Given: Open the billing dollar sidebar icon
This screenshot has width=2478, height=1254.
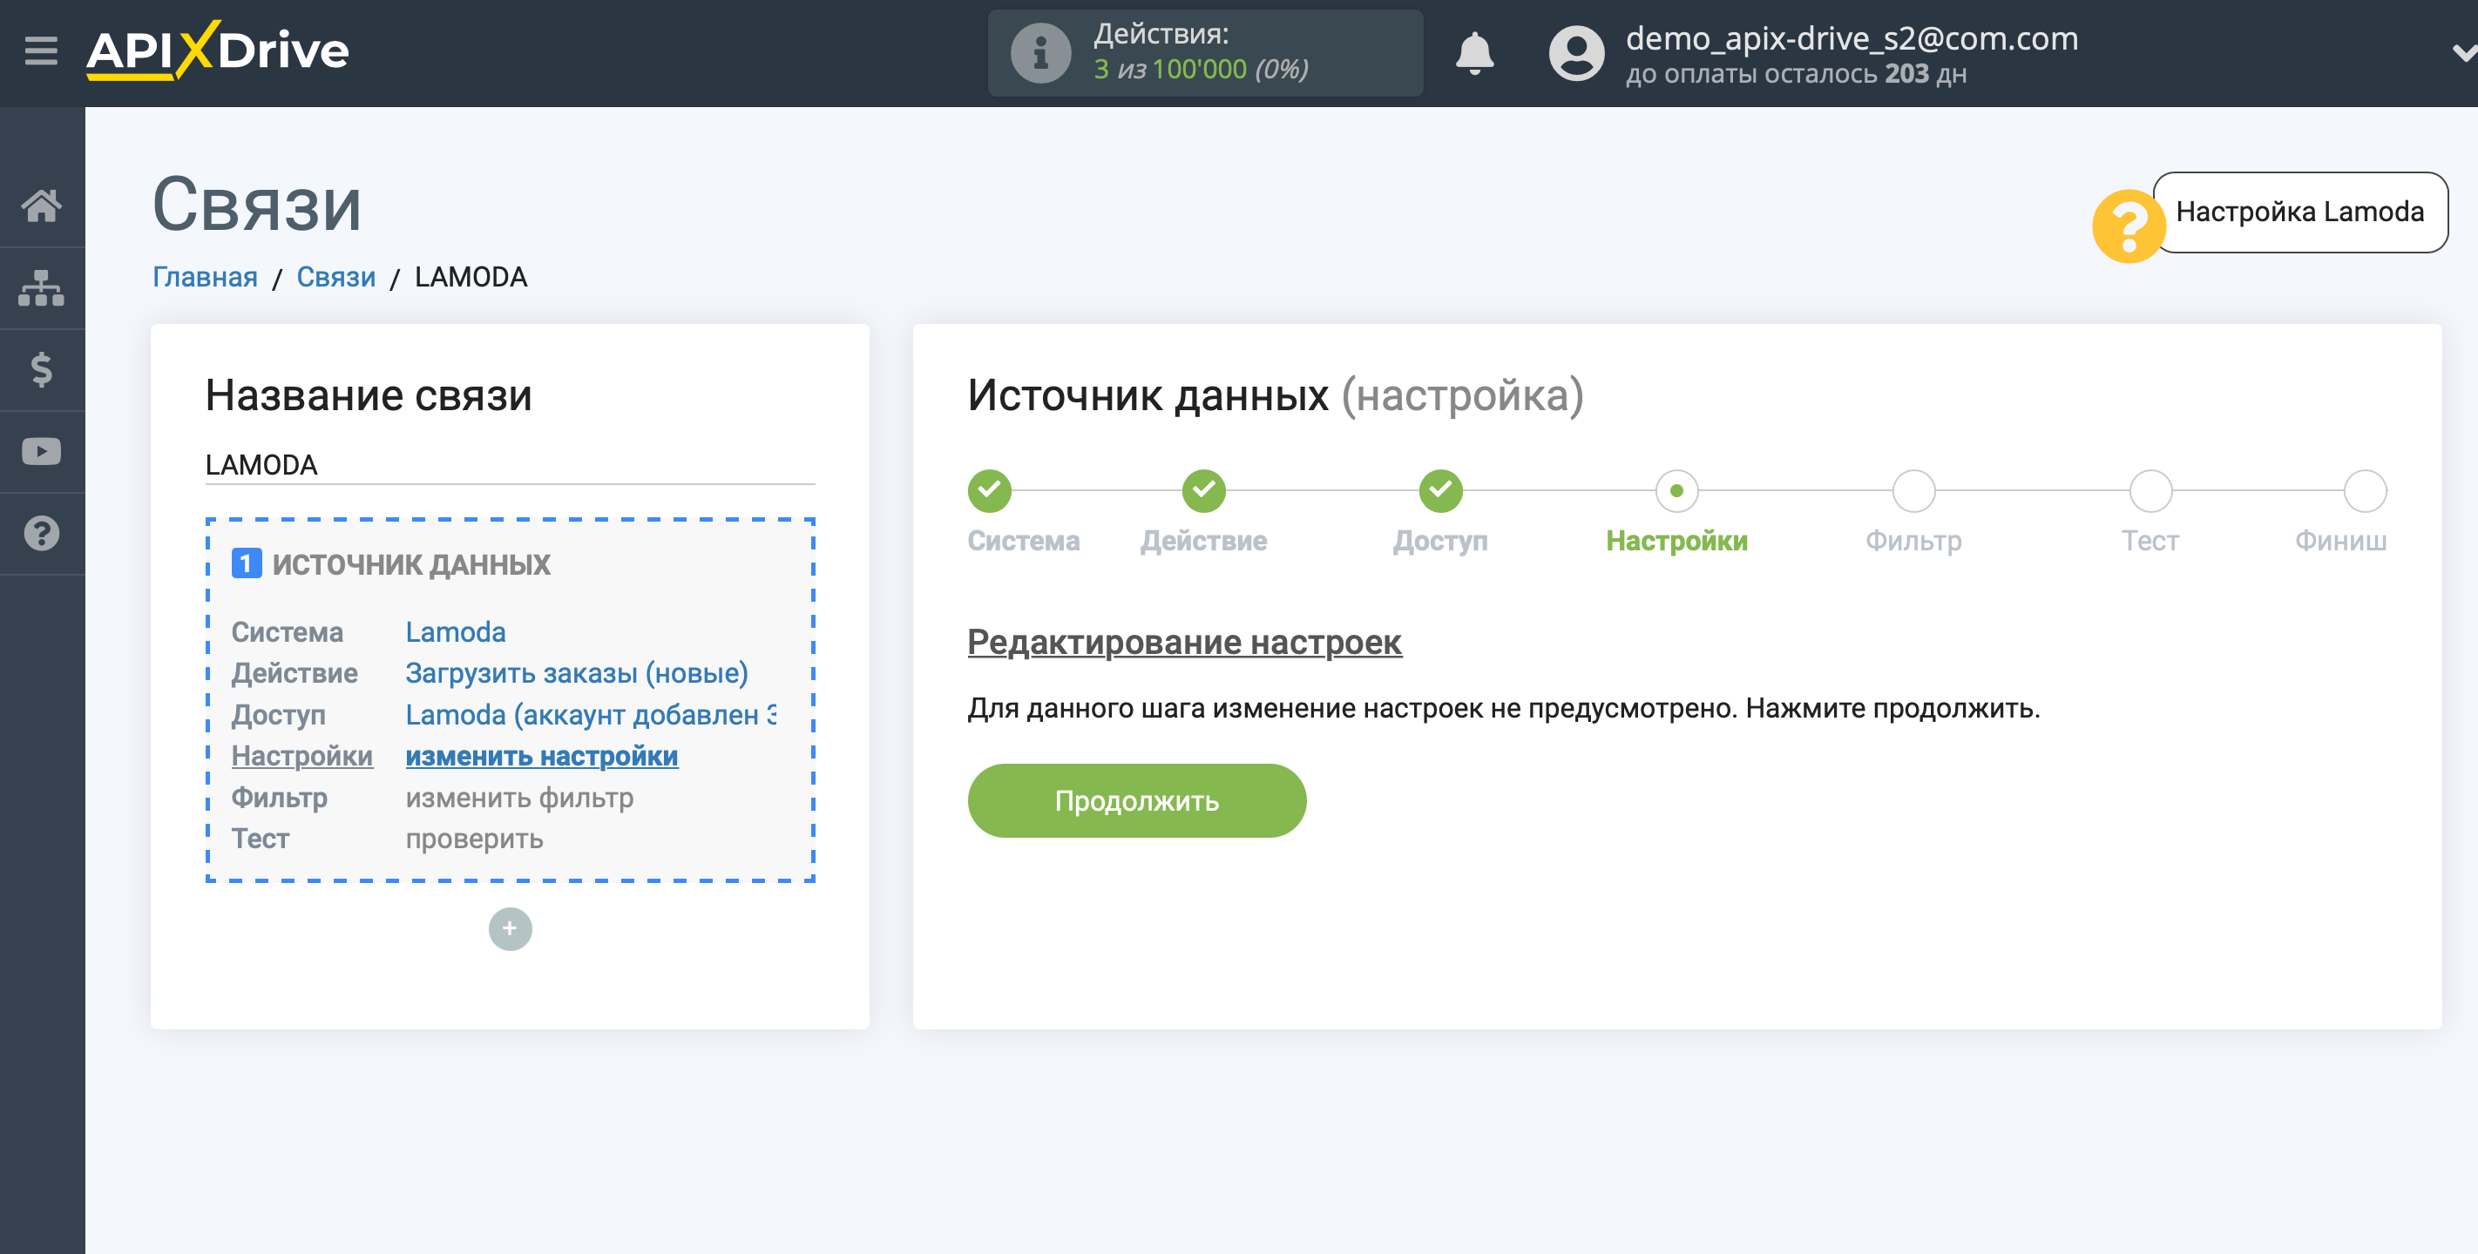Looking at the screenshot, I should click(x=41, y=369).
